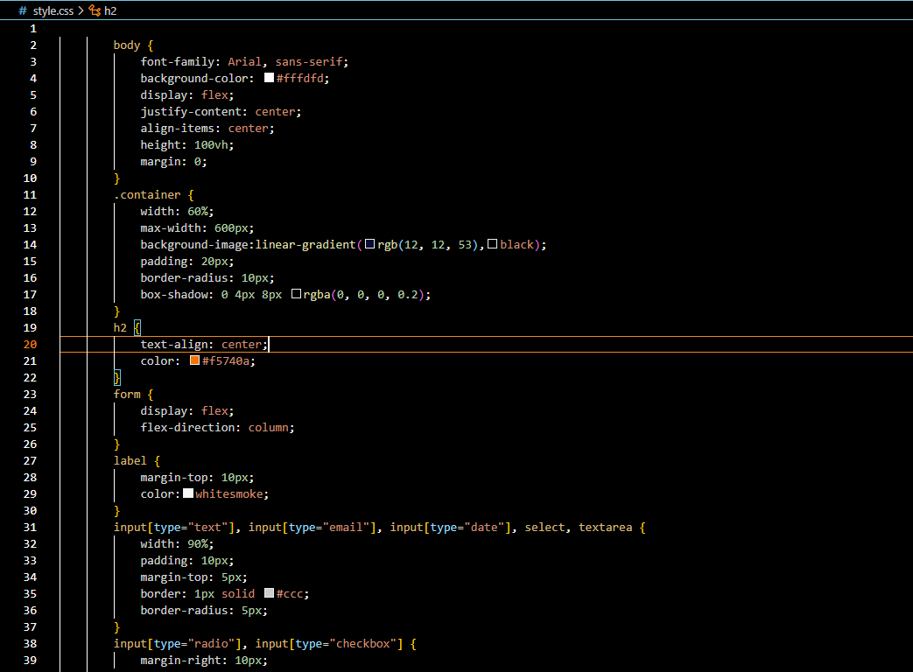The image size is (913, 672).
Task: Open the rgba box-shadow color swatch
Action: pos(297,294)
